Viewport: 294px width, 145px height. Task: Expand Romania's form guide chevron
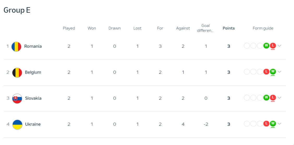coord(279,45)
